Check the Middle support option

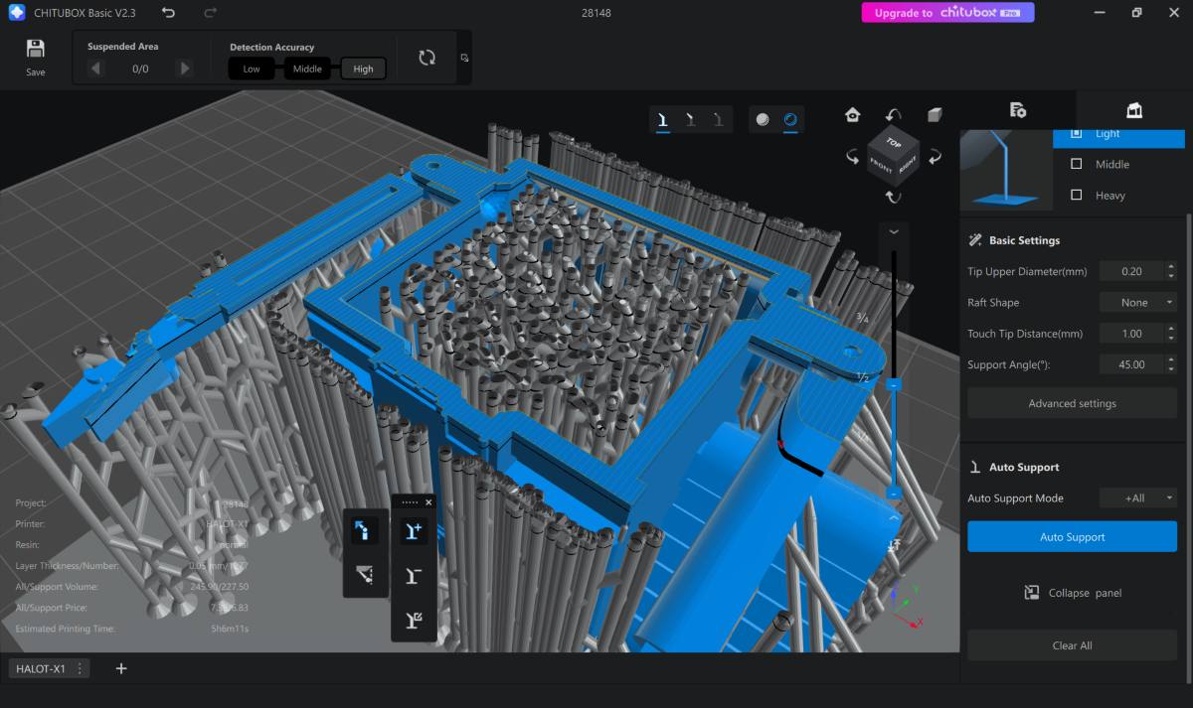click(1076, 164)
